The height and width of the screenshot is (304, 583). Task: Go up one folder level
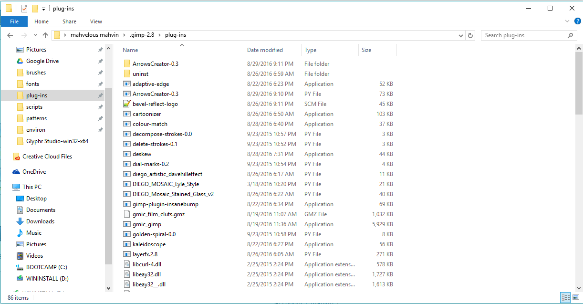(45, 35)
